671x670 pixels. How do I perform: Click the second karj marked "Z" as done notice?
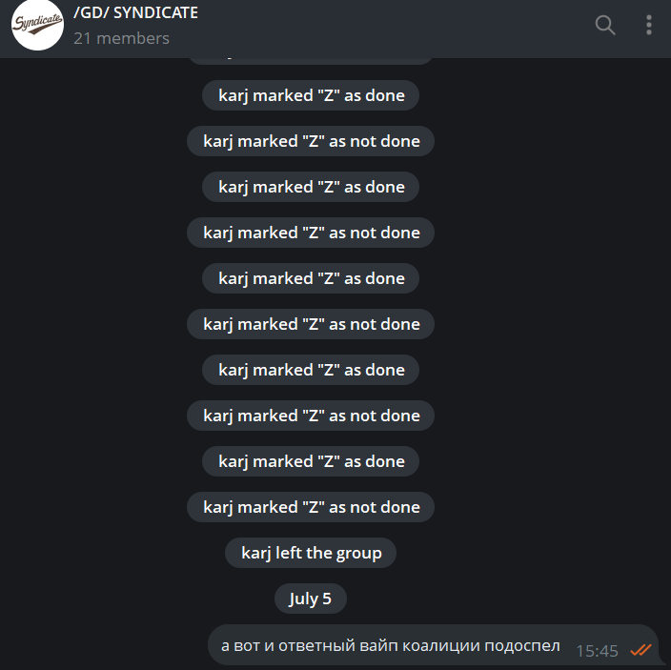tap(311, 187)
